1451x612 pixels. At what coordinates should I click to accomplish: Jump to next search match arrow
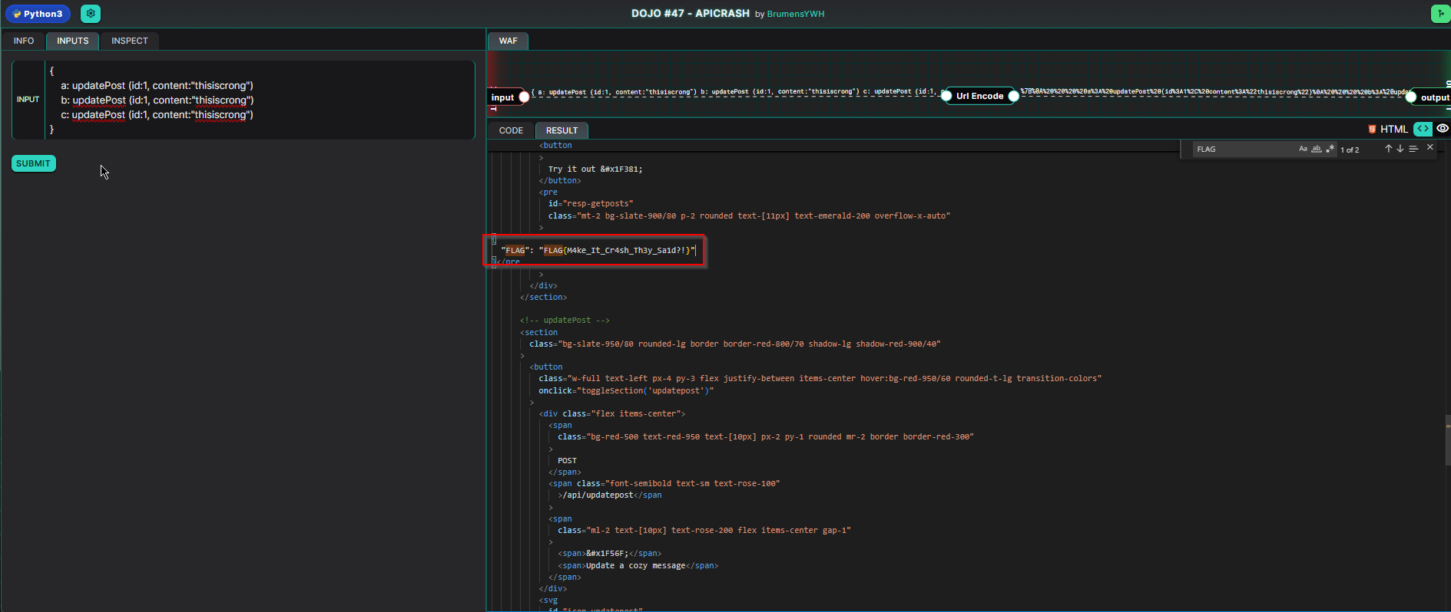[x=1400, y=149]
